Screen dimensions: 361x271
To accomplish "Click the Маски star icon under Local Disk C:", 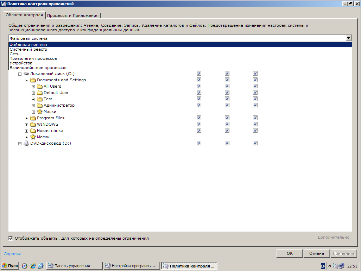I will coord(33,137).
